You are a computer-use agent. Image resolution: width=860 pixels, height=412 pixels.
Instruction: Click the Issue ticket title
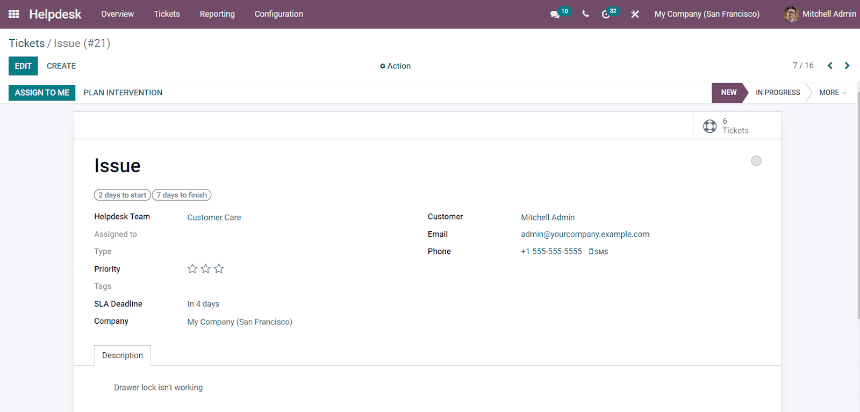click(117, 166)
